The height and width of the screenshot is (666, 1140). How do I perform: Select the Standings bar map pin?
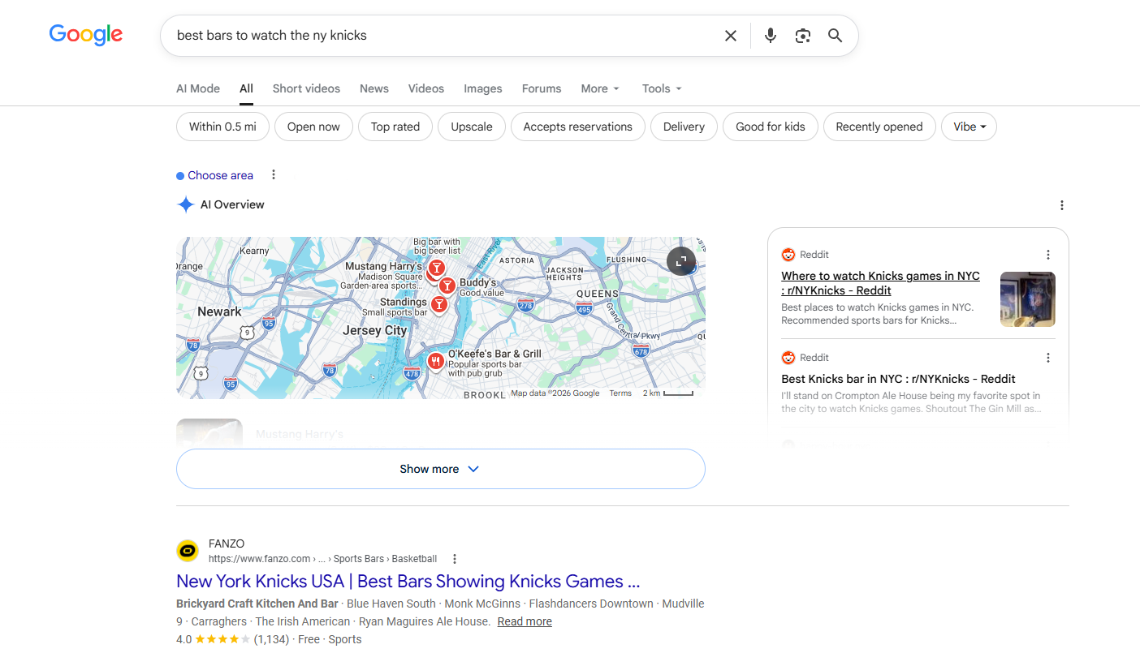[439, 305]
